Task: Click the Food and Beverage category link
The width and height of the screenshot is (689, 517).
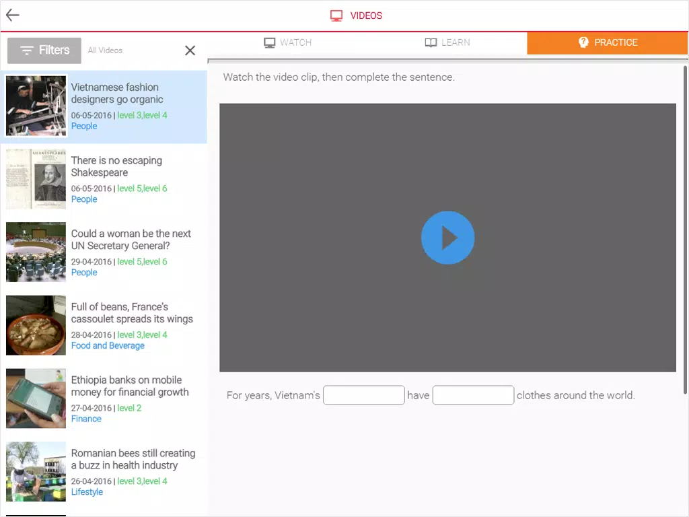Action: click(x=108, y=345)
